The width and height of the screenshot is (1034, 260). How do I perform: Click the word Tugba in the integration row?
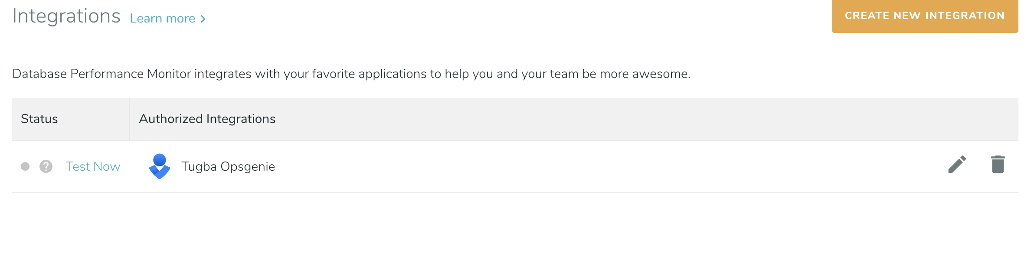pos(199,167)
